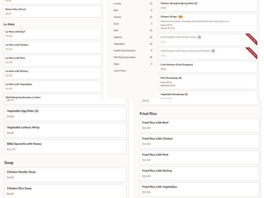Screen dimensions: 264x198
Task: Choose Fried Rice with Pork
Action: (199, 157)
